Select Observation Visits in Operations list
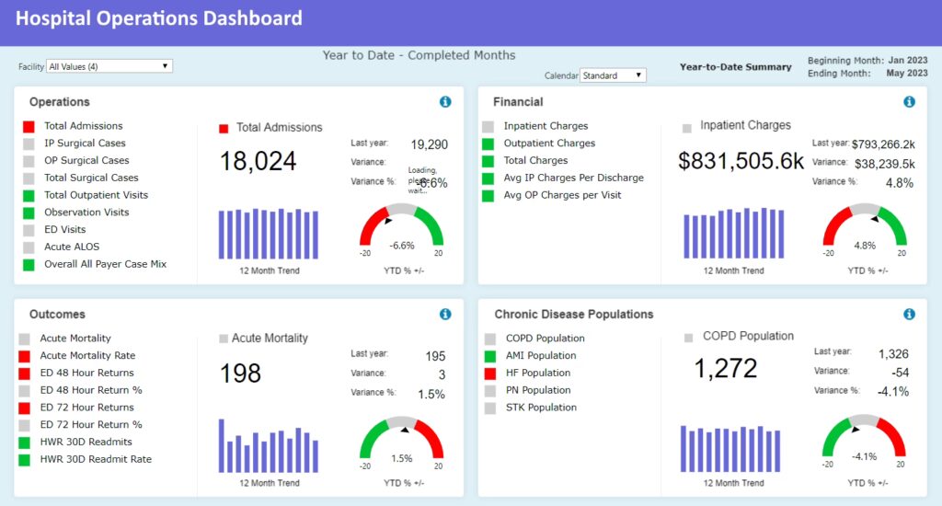 [x=86, y=213]
